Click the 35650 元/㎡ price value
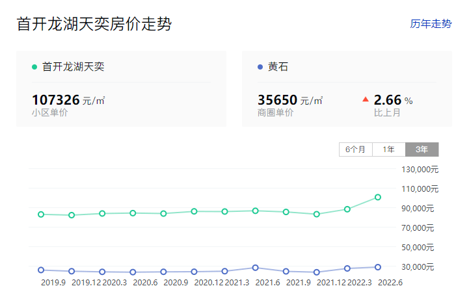 coord(290,100)
